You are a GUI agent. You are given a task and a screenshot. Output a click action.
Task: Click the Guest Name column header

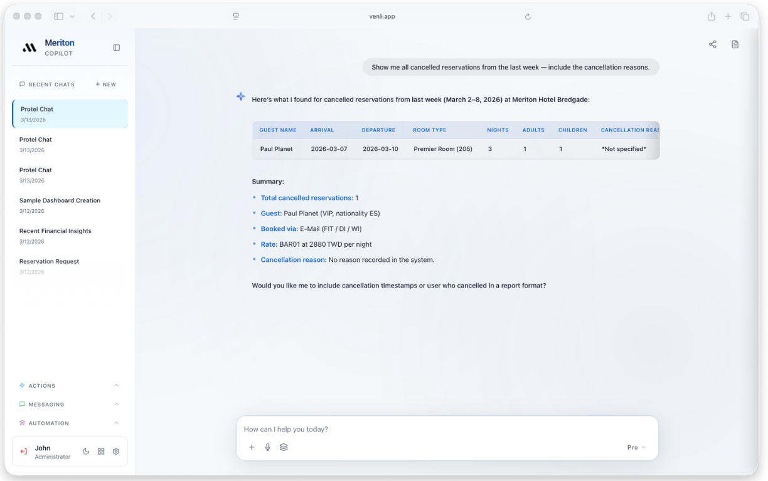278,130
